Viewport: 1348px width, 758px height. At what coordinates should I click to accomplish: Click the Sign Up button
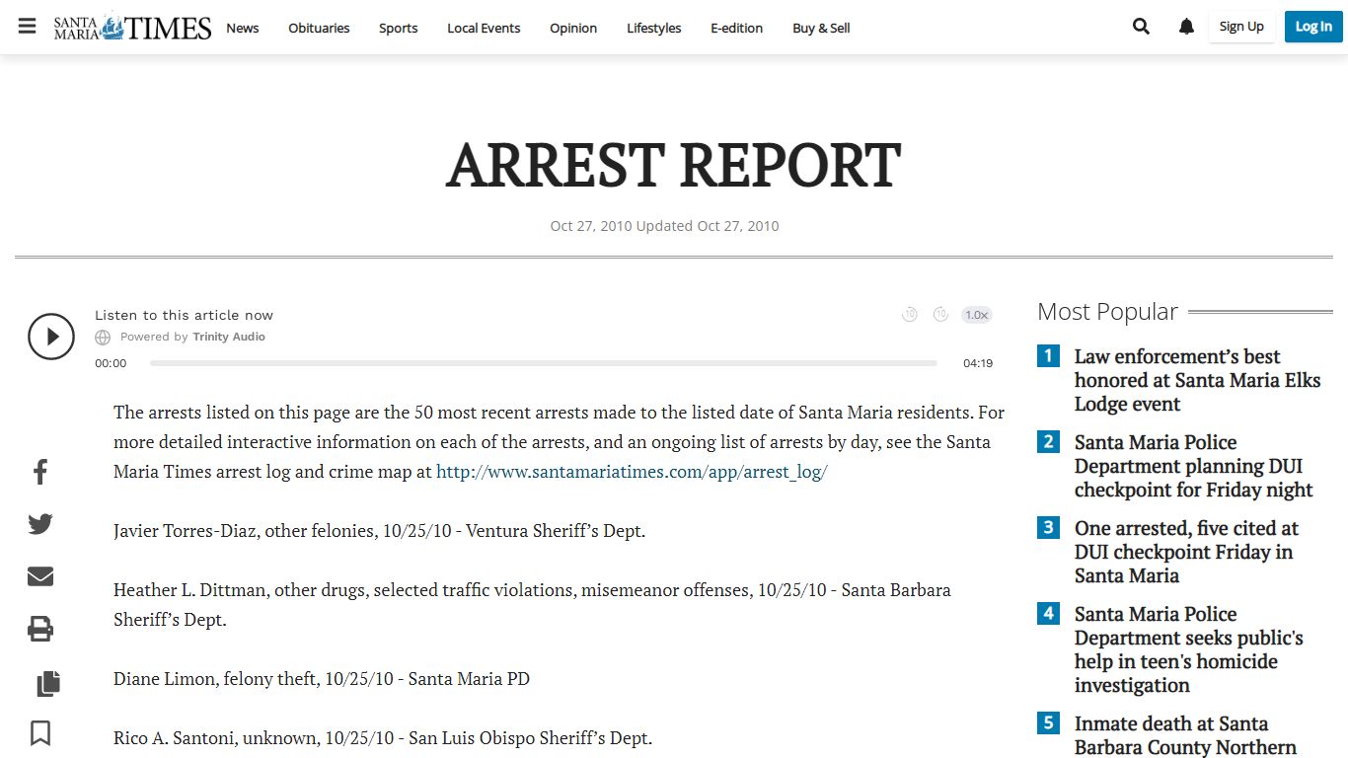[1241, 27]
